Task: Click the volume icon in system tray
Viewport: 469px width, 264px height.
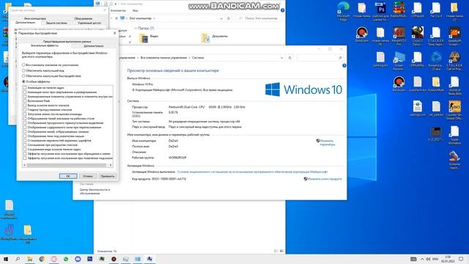Action: (428, 259)
